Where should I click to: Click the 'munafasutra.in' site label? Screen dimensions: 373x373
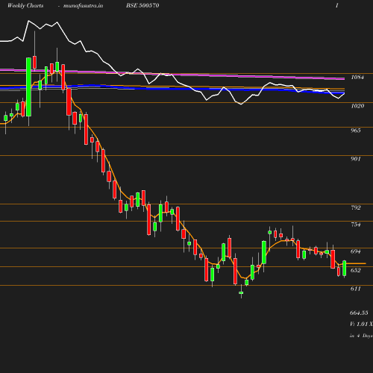(x=83, y=6)
